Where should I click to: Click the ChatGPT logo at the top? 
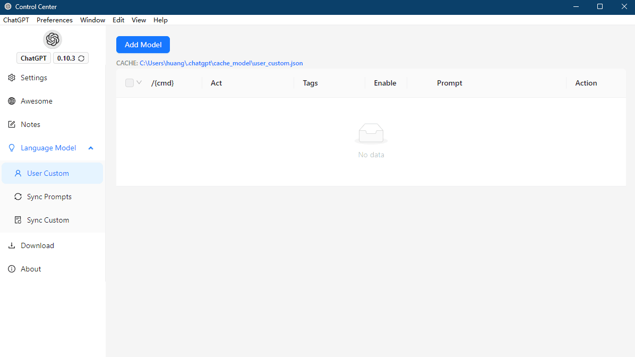click(x=52, y=39)
